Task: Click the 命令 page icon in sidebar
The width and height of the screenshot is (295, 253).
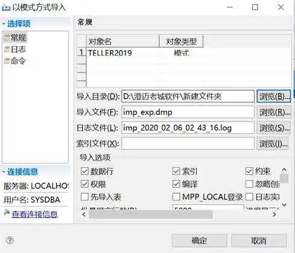Action: point(7,61)
